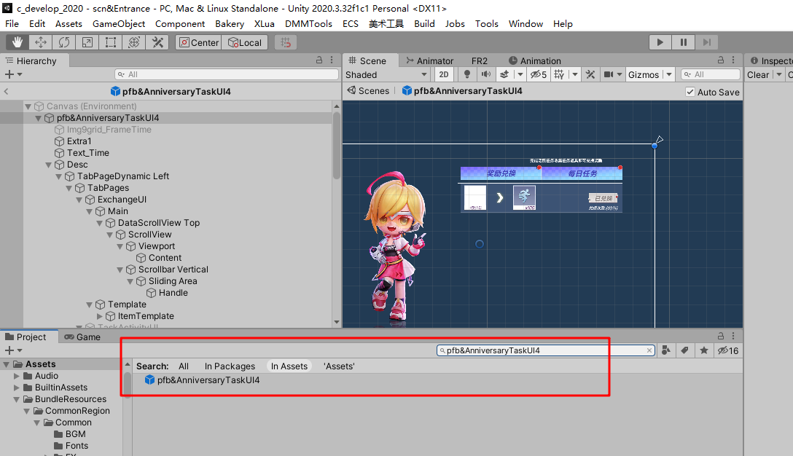Image resolution: width=793 pixels, height=456 pixels.
Task: Open Hierarchy add object plus menu
Action: tap(13, 75)
